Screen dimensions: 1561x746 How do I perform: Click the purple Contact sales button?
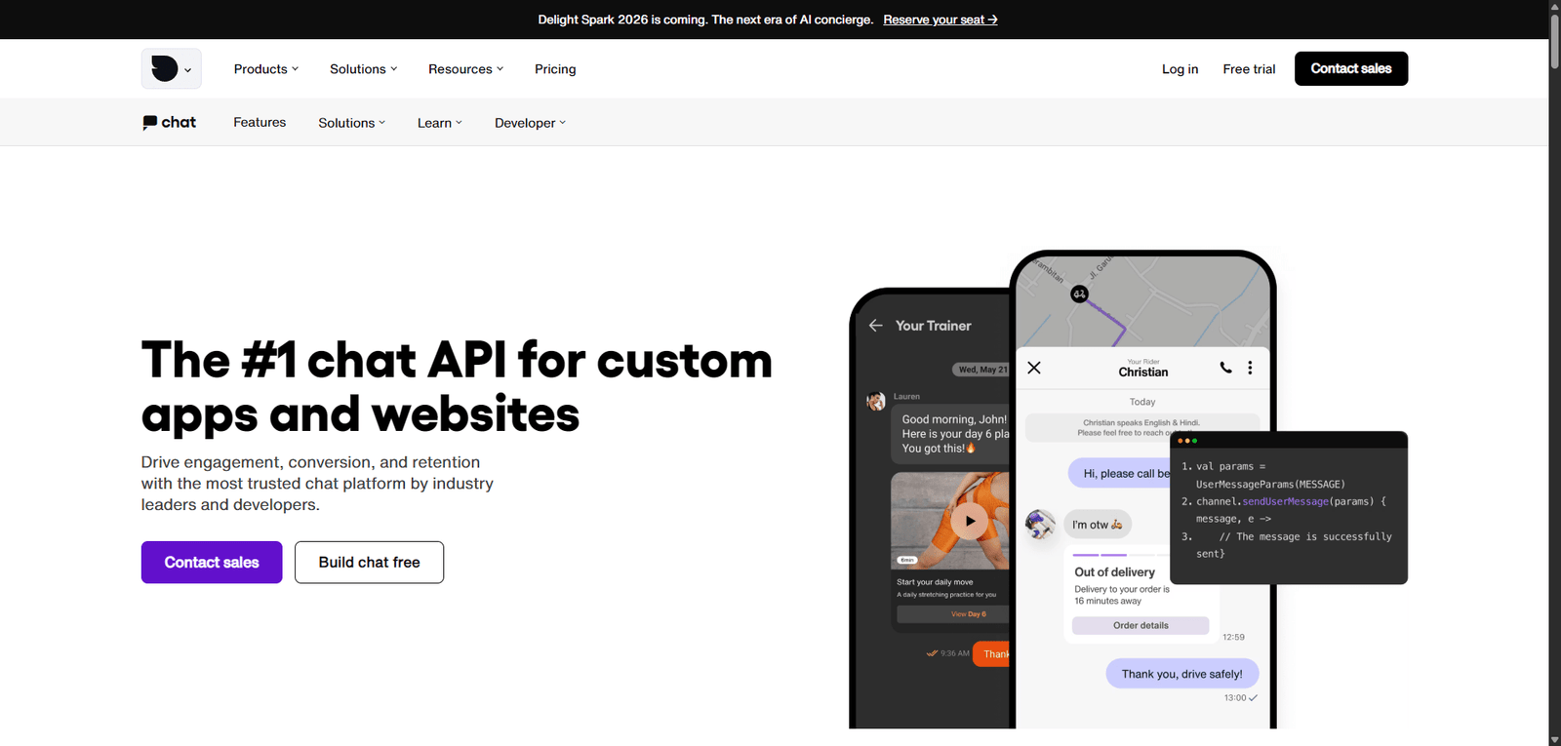click(212, 563)
